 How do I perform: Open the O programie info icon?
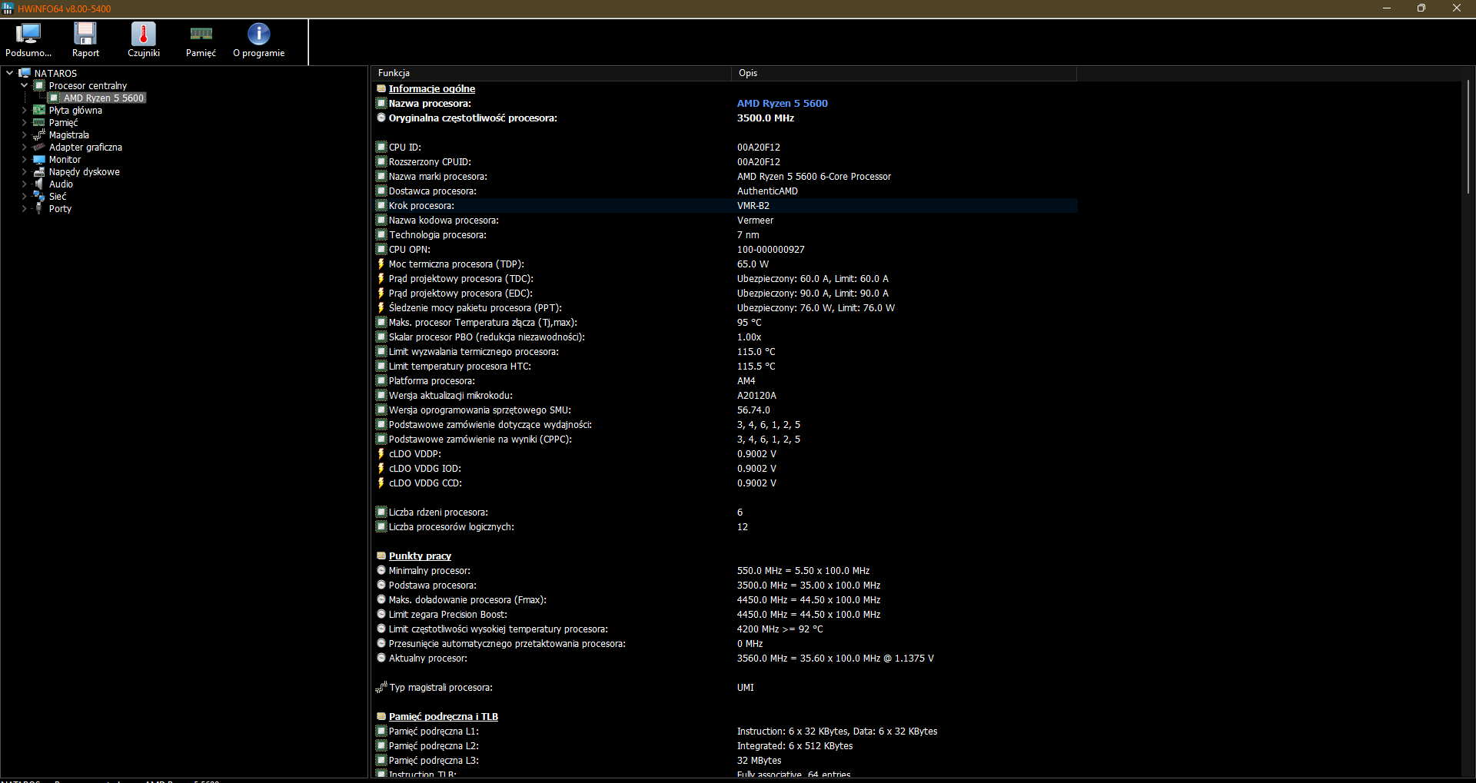coord(259,34)
